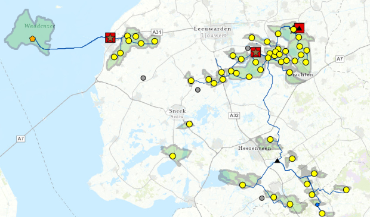The height and width of the screenshot is (217, 370).
Task: Select gray circle beside red star near Leeuwarden
Action: click(248, 48)
